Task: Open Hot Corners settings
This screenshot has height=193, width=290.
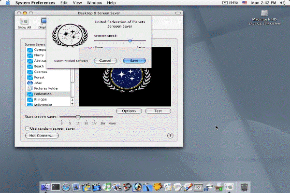Action: click(42, 136)
